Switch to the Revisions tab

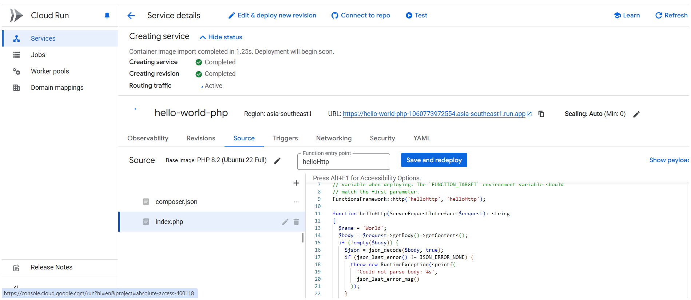[201, 138]
